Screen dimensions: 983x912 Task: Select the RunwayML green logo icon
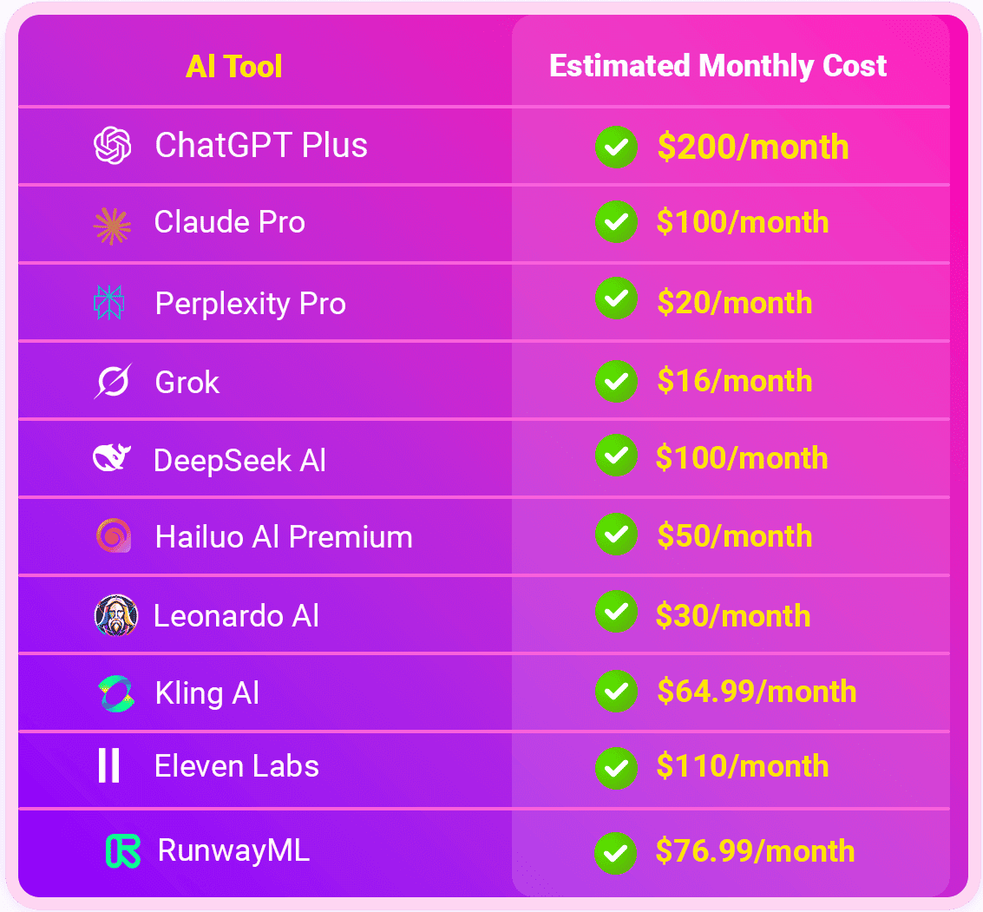[x=123, y=850]
